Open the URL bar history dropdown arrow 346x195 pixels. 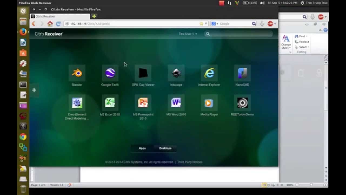pyautogui.click(x=206, y=24)
